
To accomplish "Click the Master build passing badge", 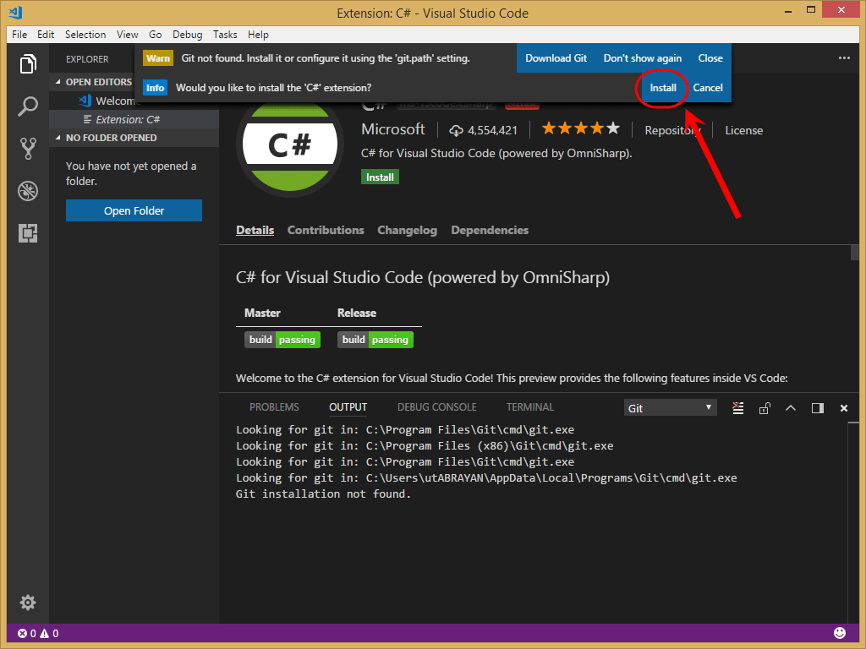I will 282,340.
